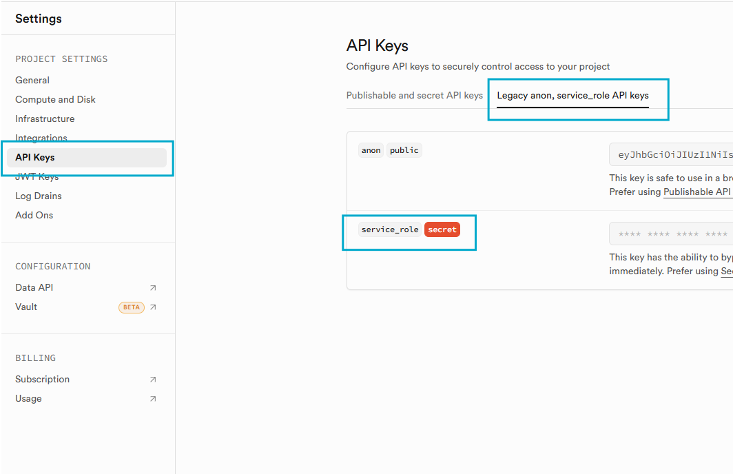Click the secret badge on service_role key

click(x=442, y=229)
